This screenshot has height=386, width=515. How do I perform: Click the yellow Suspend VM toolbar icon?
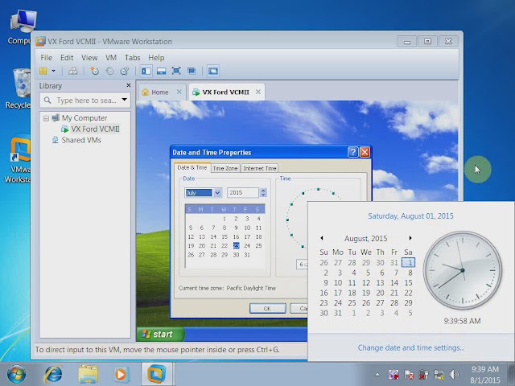[x=43, y=71]
